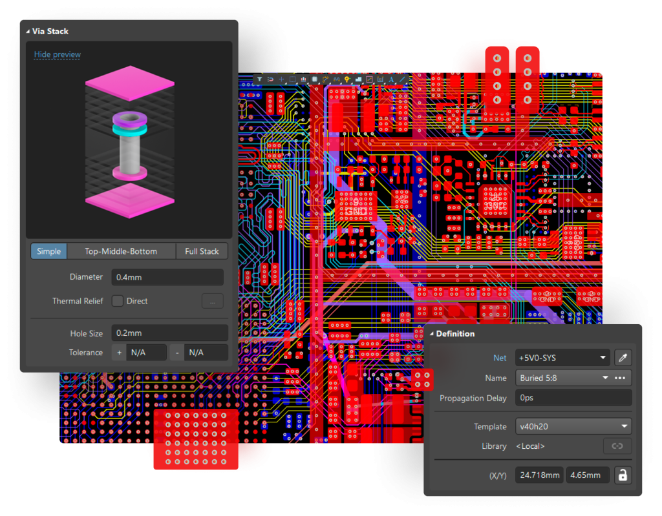Screen dimensions: 662x516
Task: Select the place text string tool
Action: pyautogui.click(x=391, y=79)
